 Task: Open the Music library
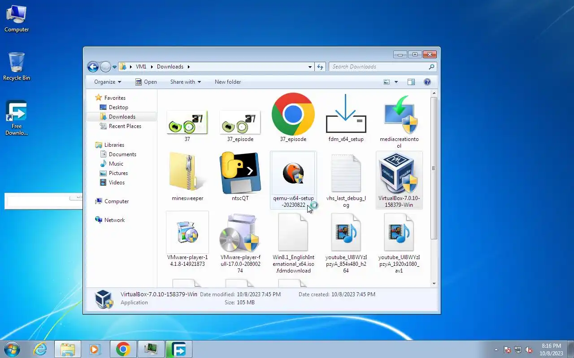point(116,164)
